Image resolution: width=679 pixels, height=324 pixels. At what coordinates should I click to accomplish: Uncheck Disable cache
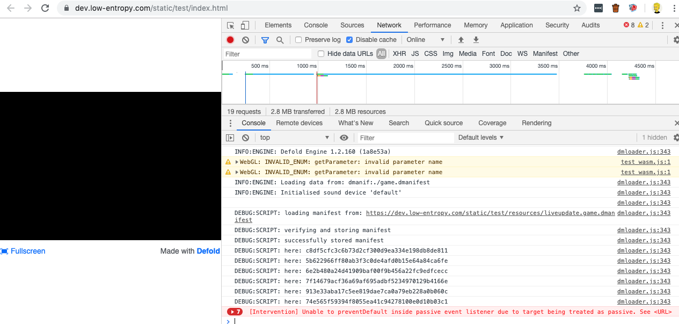click(349, 40)
